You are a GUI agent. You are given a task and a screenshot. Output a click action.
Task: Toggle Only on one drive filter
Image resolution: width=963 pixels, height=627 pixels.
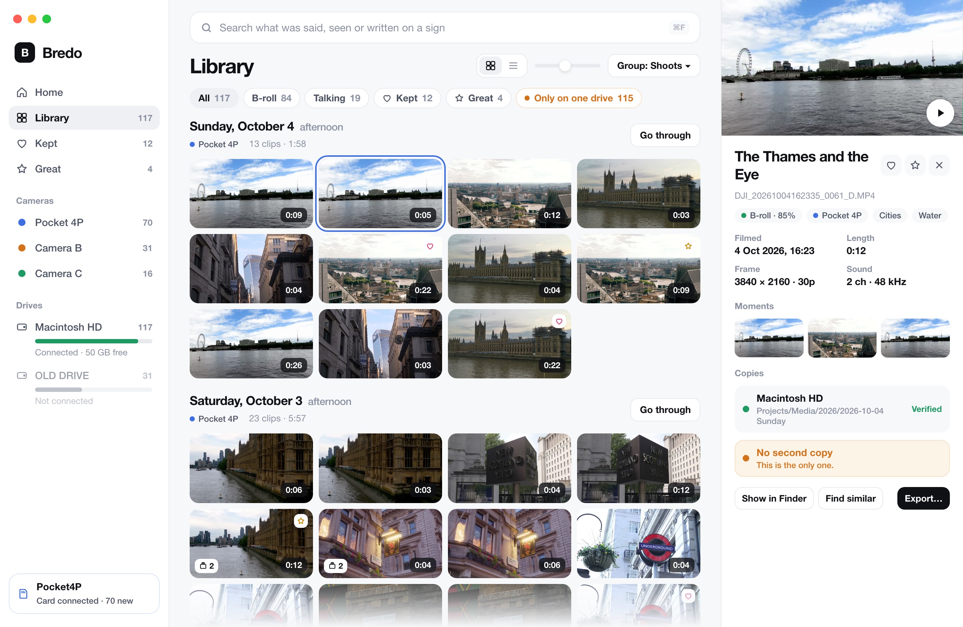click(579, 98)
